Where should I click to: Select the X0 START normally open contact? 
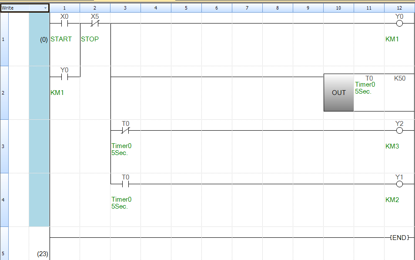coord(64,24)
